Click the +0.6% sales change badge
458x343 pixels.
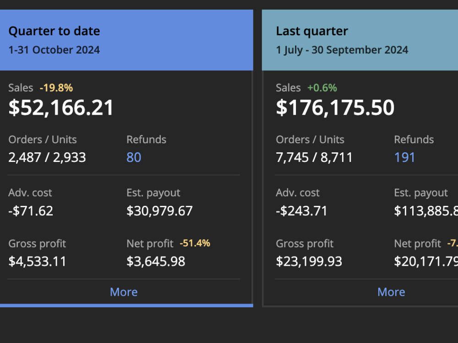(322, 88)
